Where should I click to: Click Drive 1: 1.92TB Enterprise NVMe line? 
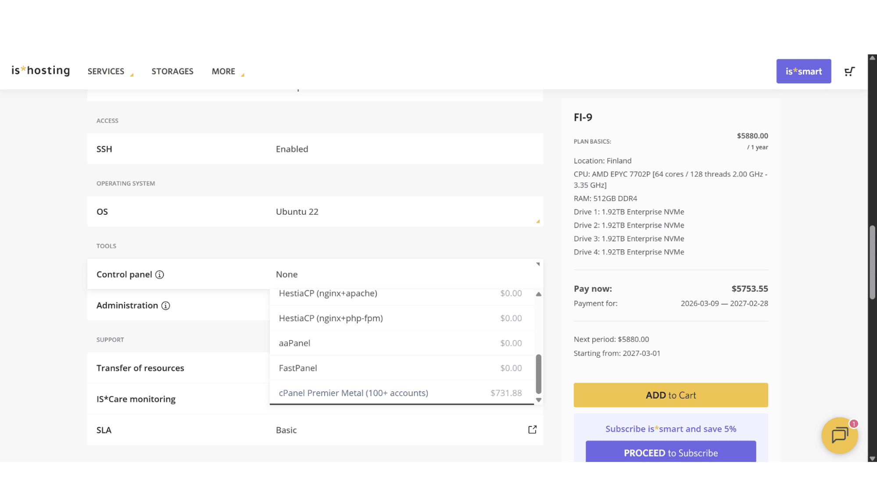[629, 212]
